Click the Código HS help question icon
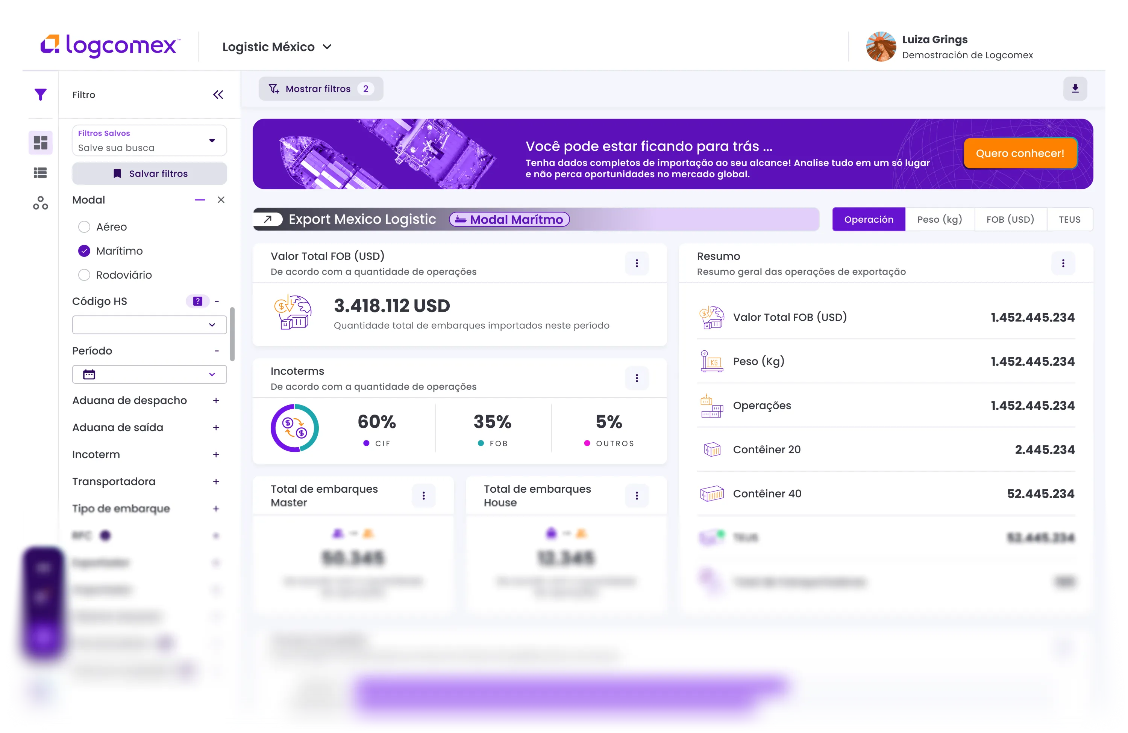The image size is (1128, 733). click(198, 301)
